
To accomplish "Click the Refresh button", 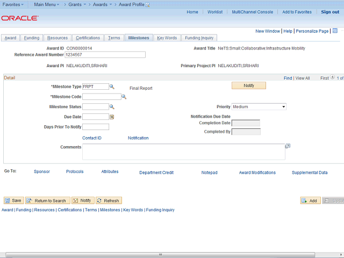I will click(109, 200).
